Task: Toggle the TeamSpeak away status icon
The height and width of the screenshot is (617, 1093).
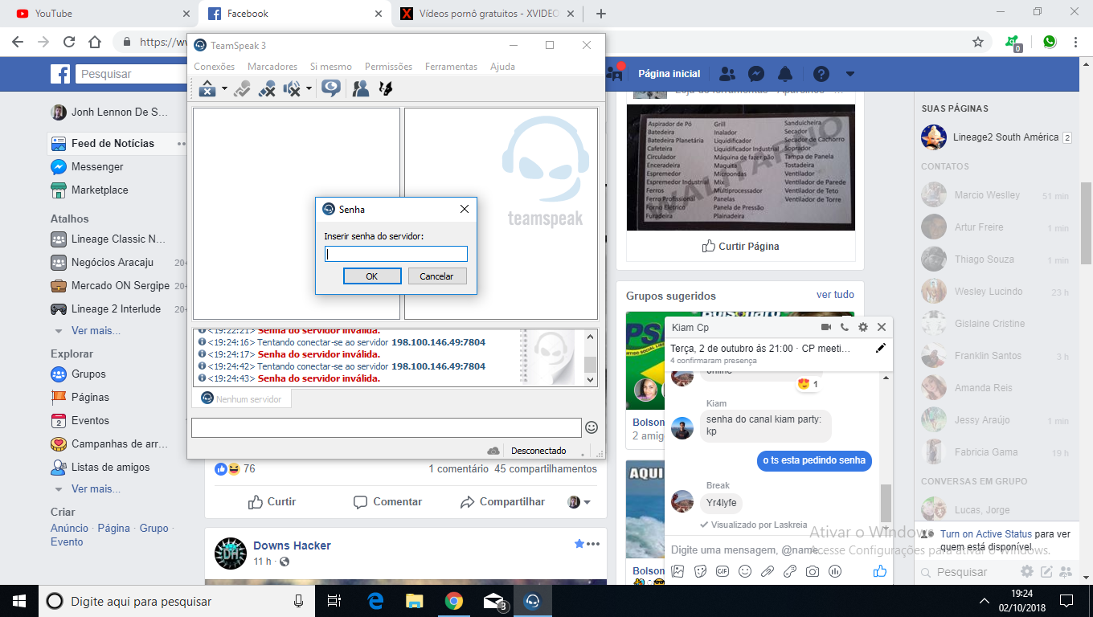Action: click(242, 88)
